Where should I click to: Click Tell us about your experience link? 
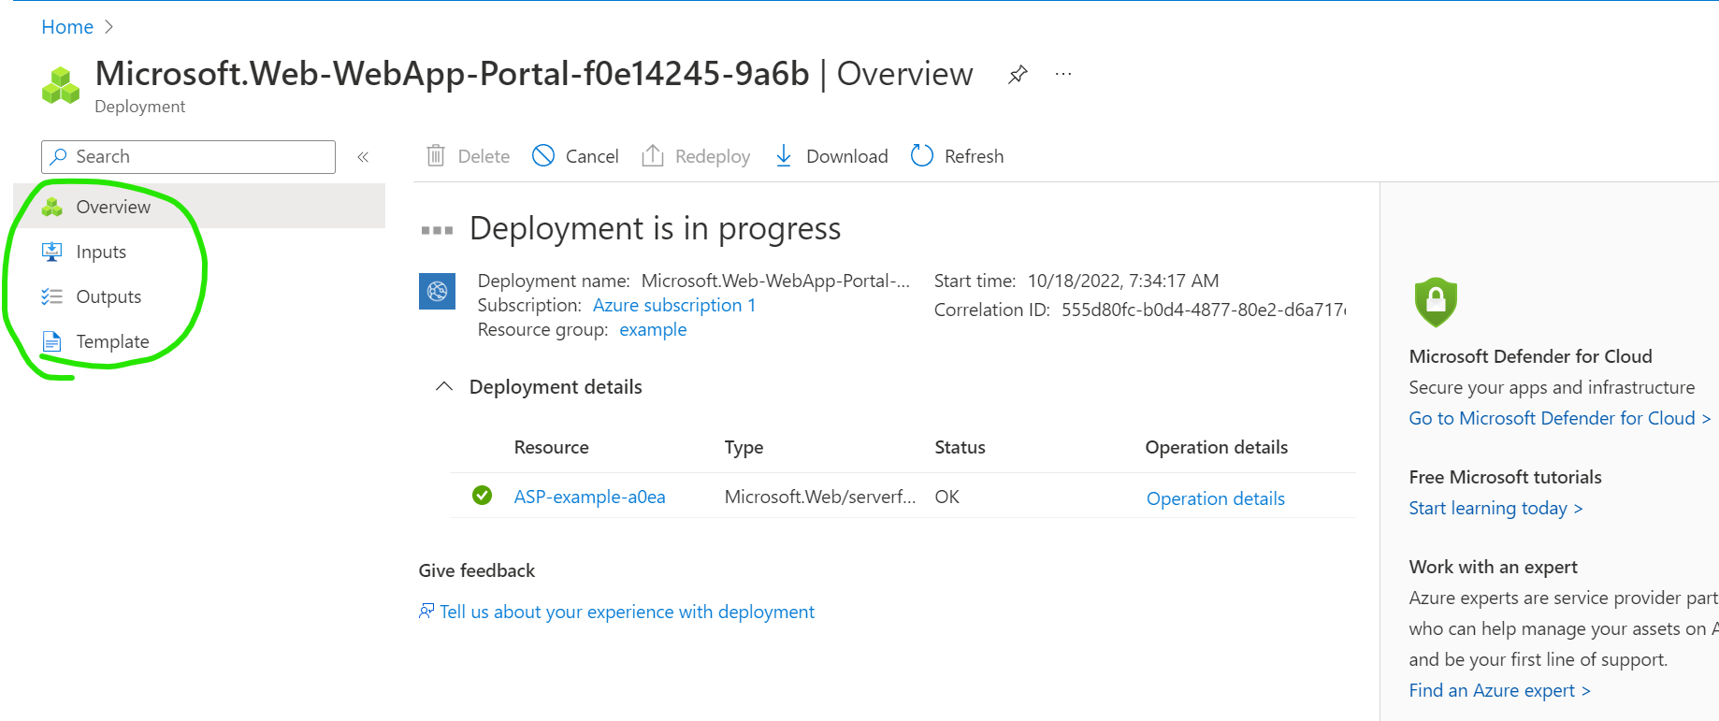click(x=627, y=612)
